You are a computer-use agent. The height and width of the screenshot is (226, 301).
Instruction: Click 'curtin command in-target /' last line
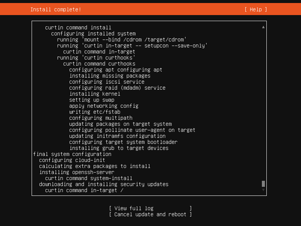pyautogui.click(x=84, y=190)
